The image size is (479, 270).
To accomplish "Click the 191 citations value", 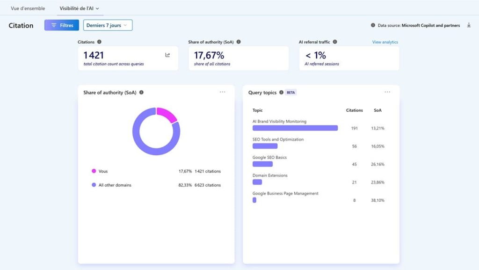I will pyautogui.click(x=355, y=128).
